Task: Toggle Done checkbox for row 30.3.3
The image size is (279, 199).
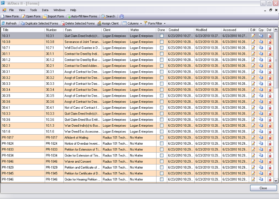Action: coord(162,84)
